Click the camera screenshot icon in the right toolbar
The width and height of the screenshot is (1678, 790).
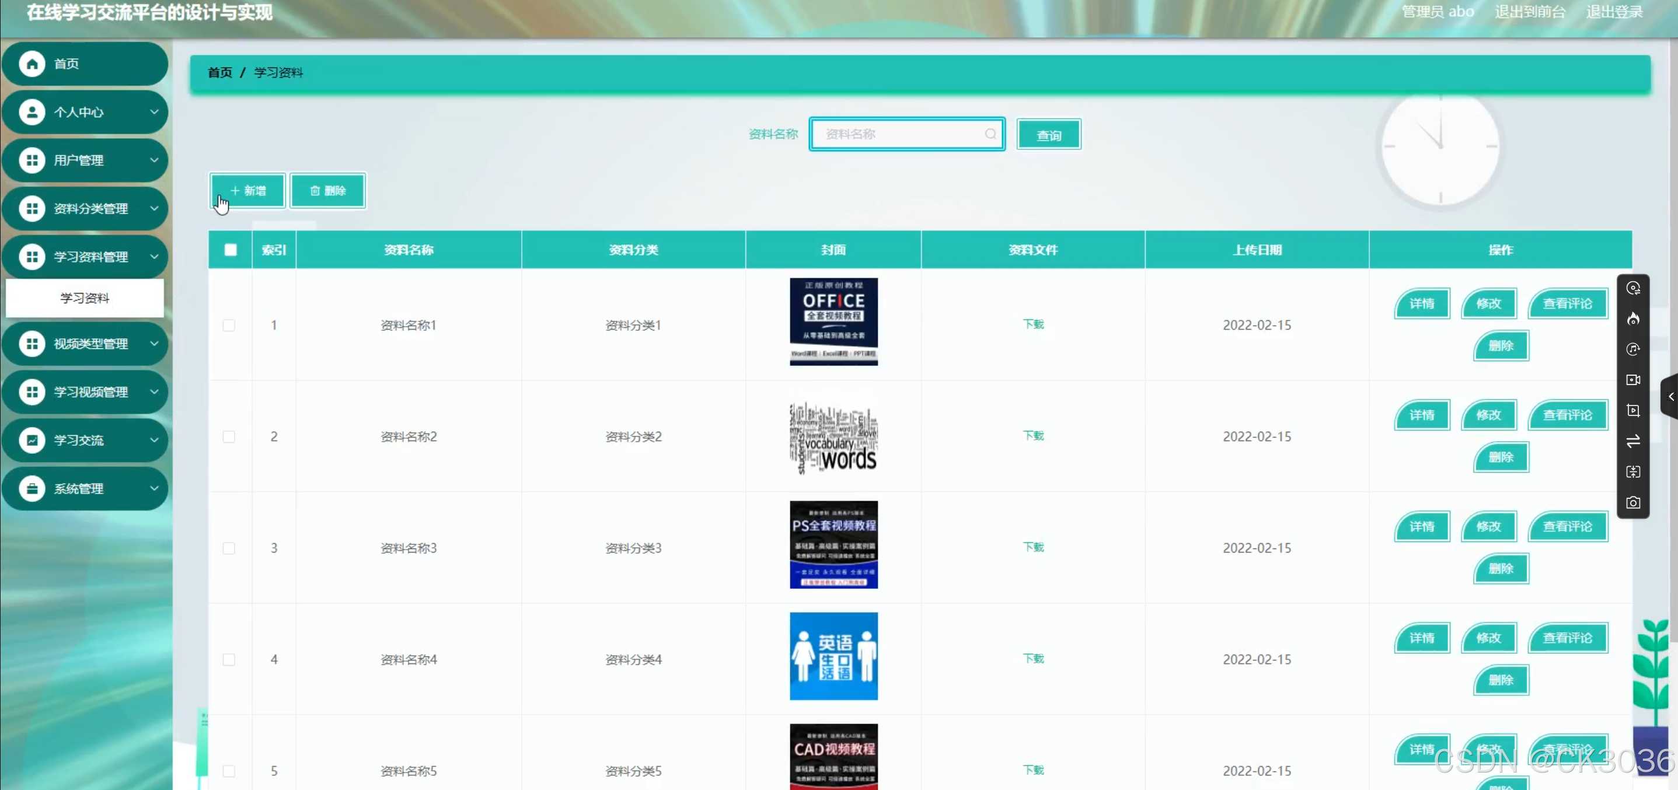(1632, 502)
